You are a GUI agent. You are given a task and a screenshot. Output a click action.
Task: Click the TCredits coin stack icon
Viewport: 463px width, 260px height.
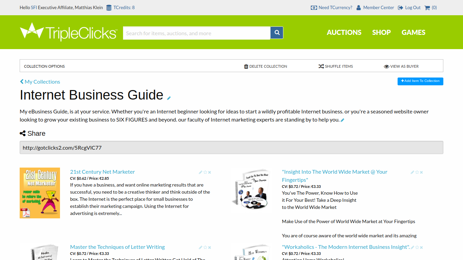[x=109, y=7]
